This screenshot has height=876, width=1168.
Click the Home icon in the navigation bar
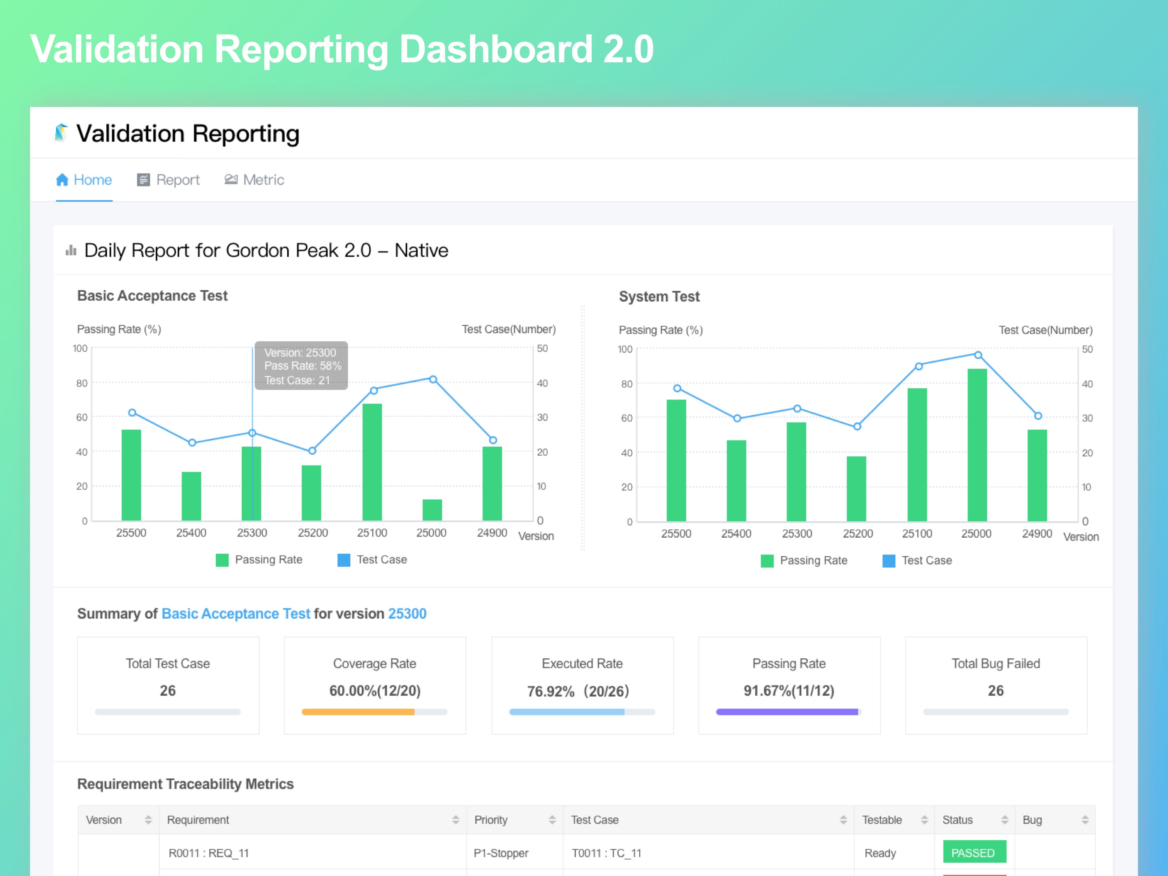click(x=63, y=180)
